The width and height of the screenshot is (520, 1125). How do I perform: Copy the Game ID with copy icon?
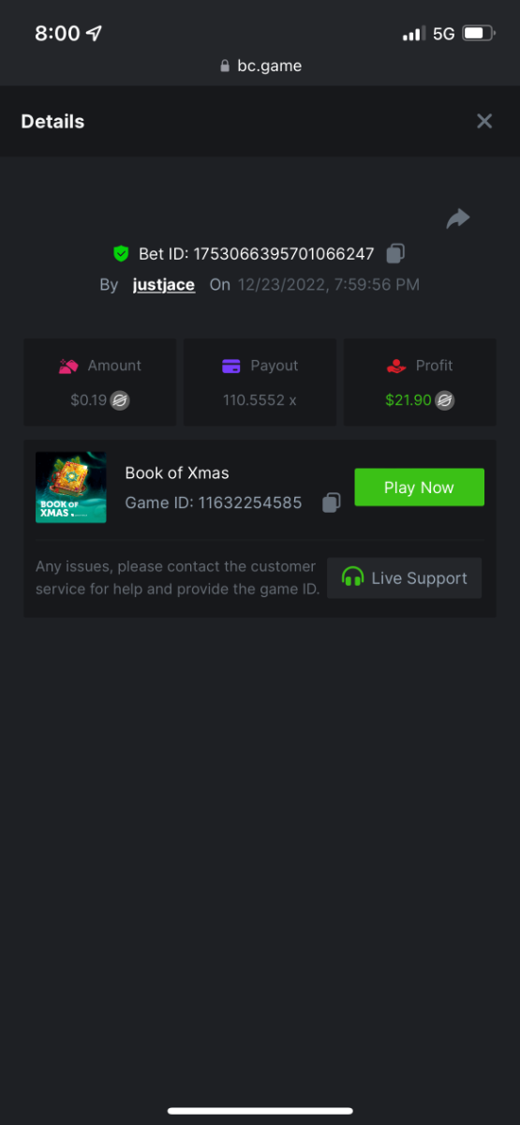coord(331,502)
